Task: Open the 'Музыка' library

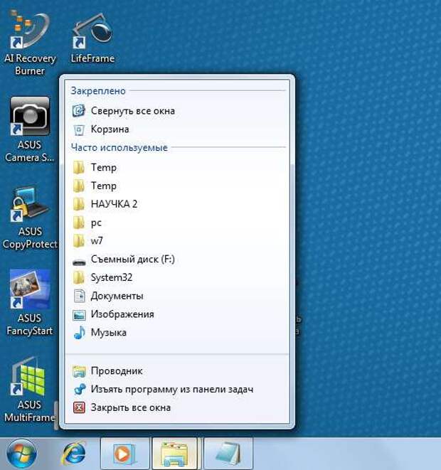Action: pos(108,333)
